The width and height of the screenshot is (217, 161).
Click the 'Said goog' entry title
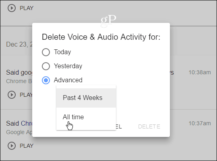(19, 73)
